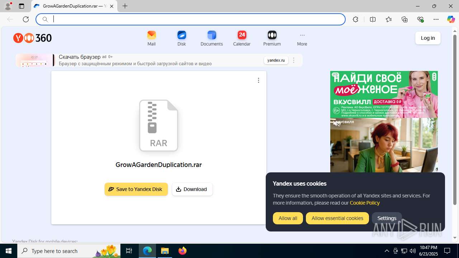The height and width of the screenshot is (258, 459).
Task: Click the taskbar search box
Action: click(69, 251)
